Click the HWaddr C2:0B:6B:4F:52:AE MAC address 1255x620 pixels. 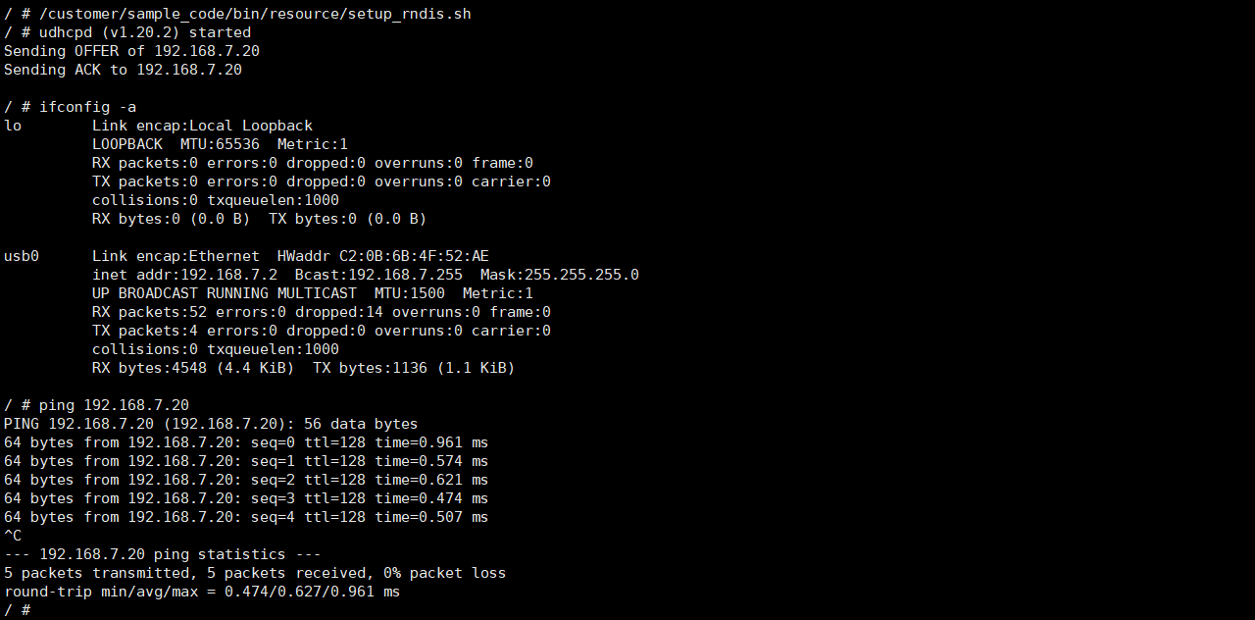383,256
